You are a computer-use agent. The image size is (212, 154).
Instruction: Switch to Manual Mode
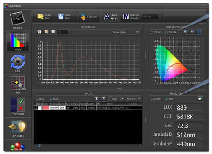pos(131,17)
